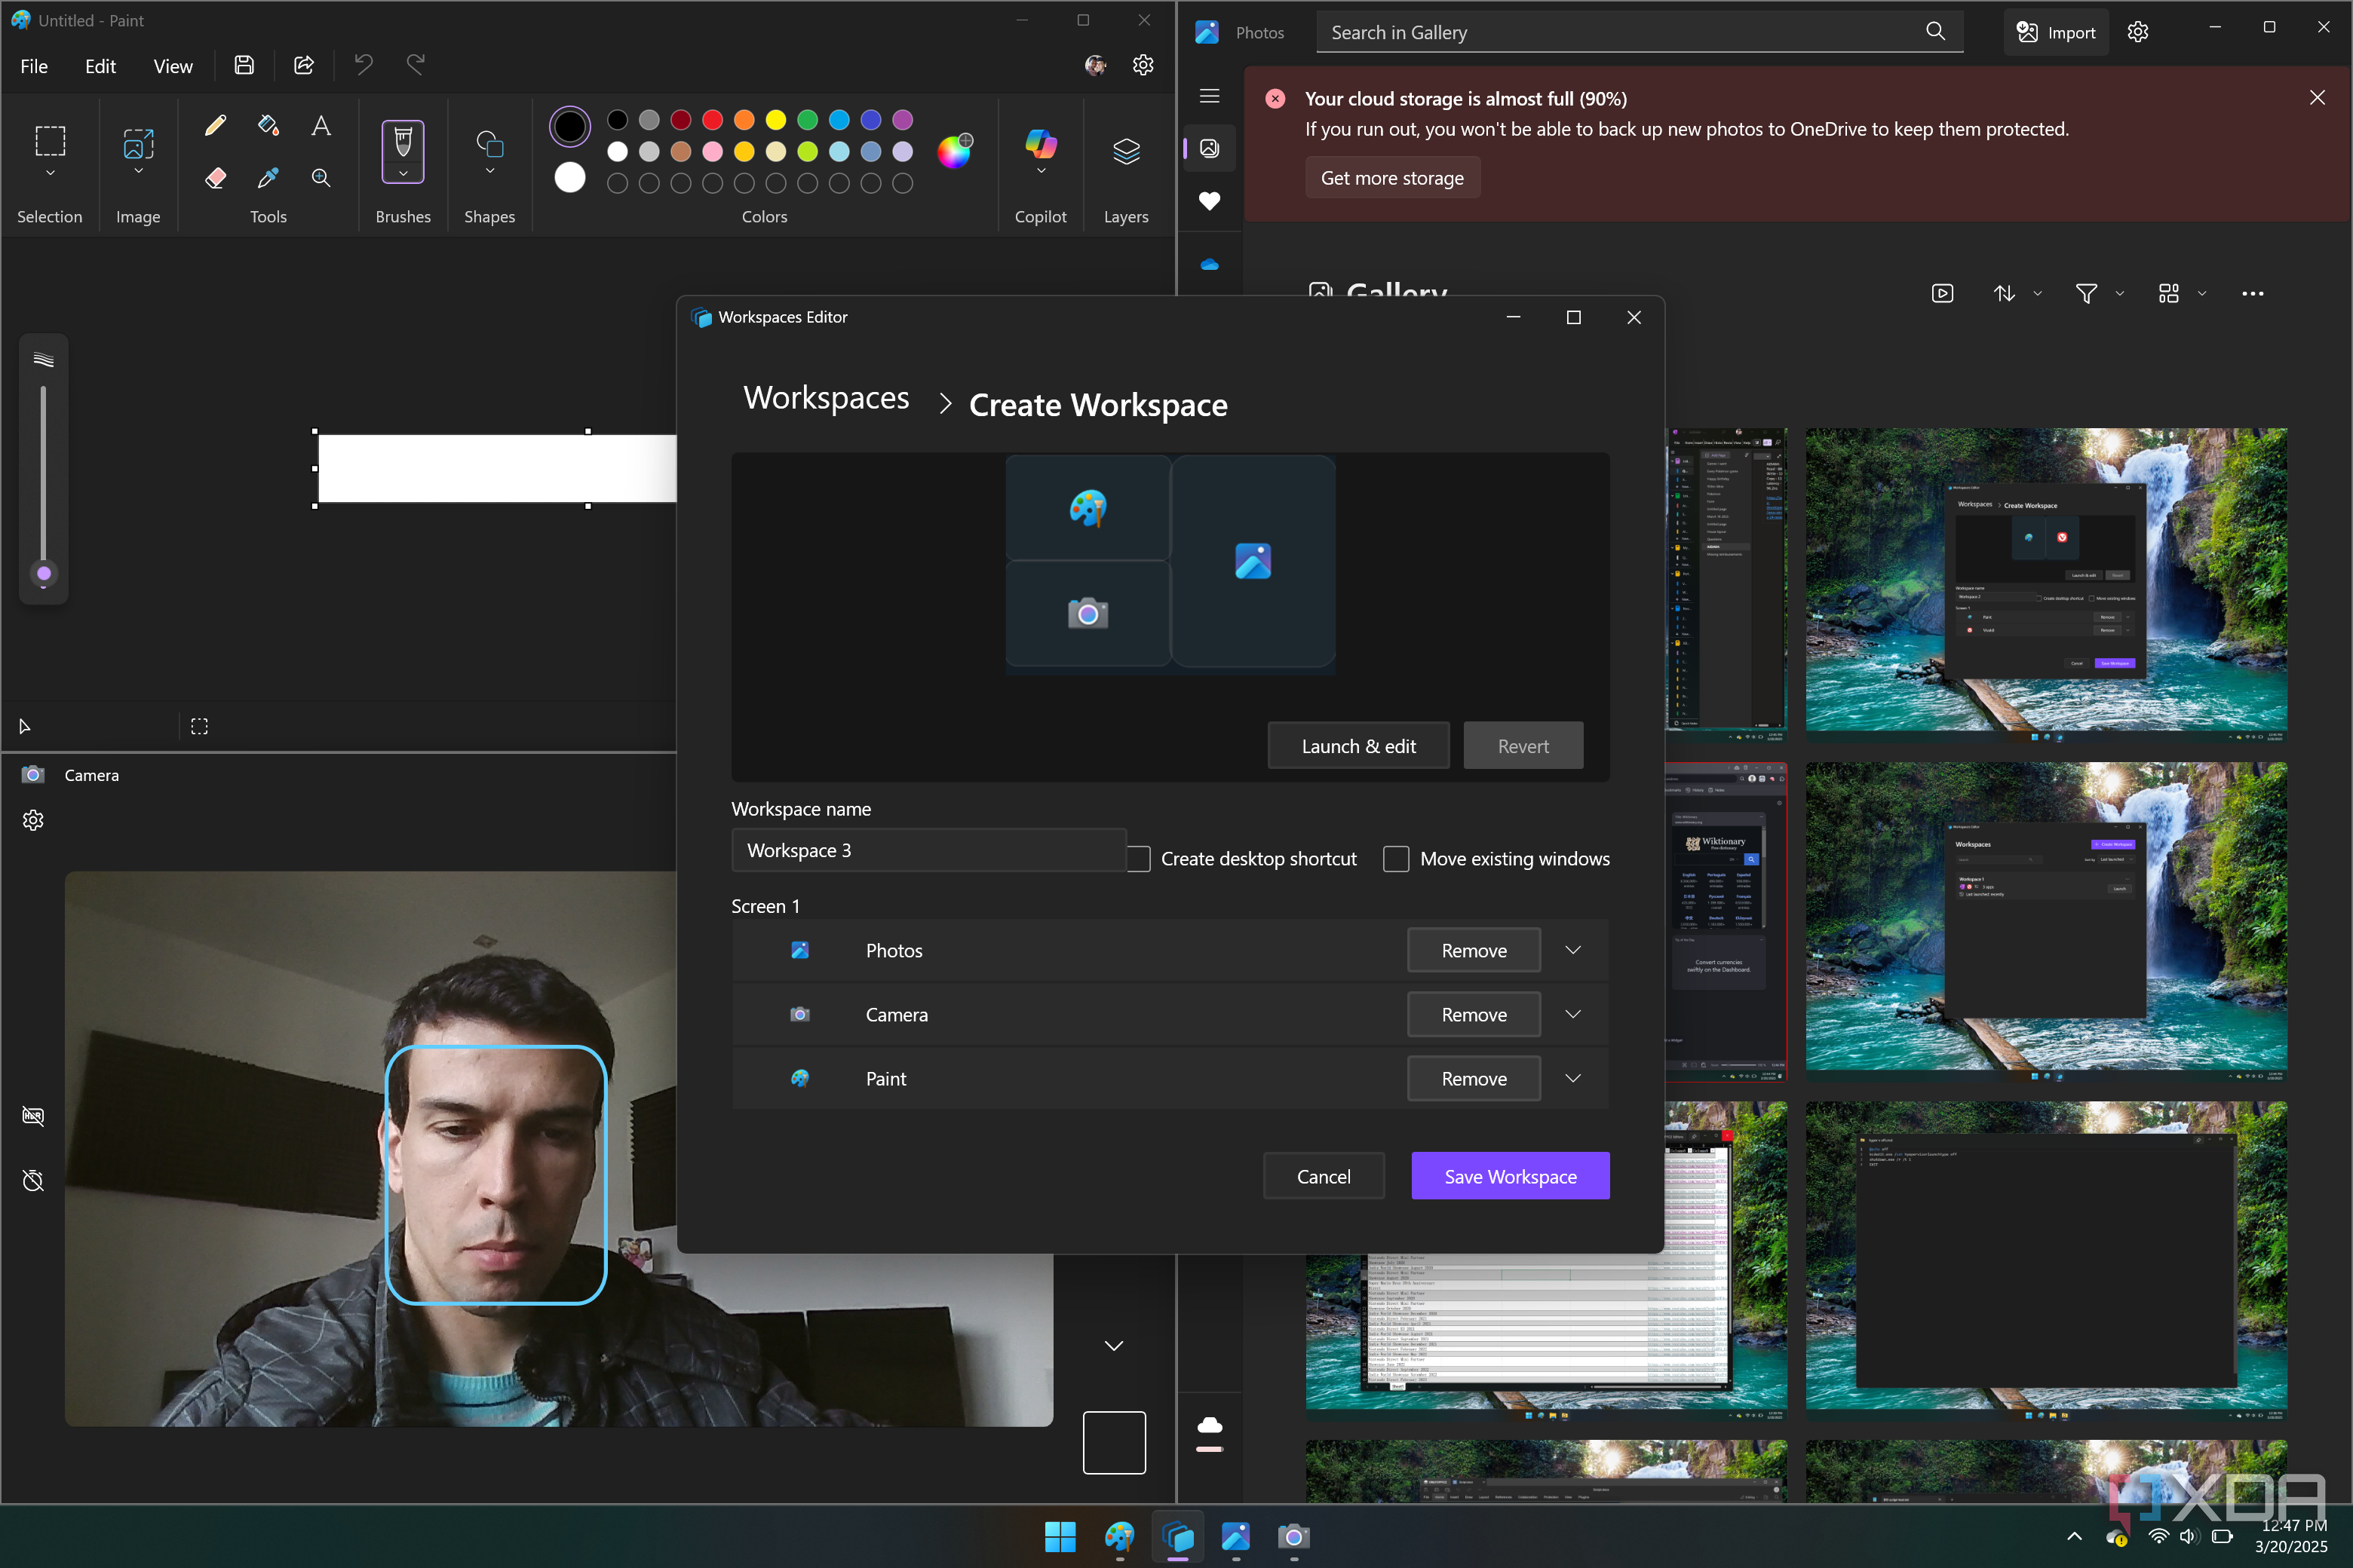Start slideshow in Photos Gallery toolbar
This screenshot has height=1568, width=2353.
[x=1942, y=293]
